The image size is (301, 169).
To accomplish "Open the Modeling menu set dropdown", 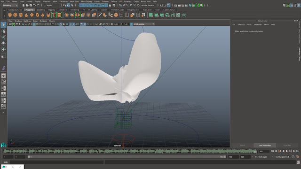I will click(x=10, y=5).
